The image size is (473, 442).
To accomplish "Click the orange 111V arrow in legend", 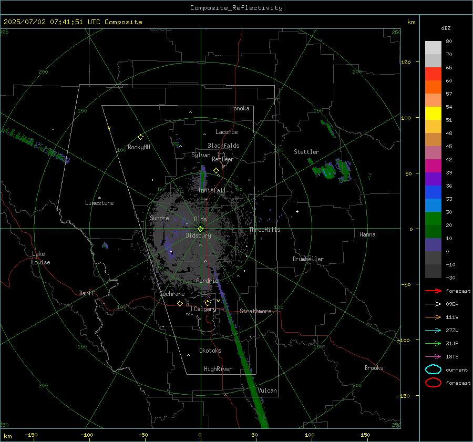I will [x=433, y=317].
